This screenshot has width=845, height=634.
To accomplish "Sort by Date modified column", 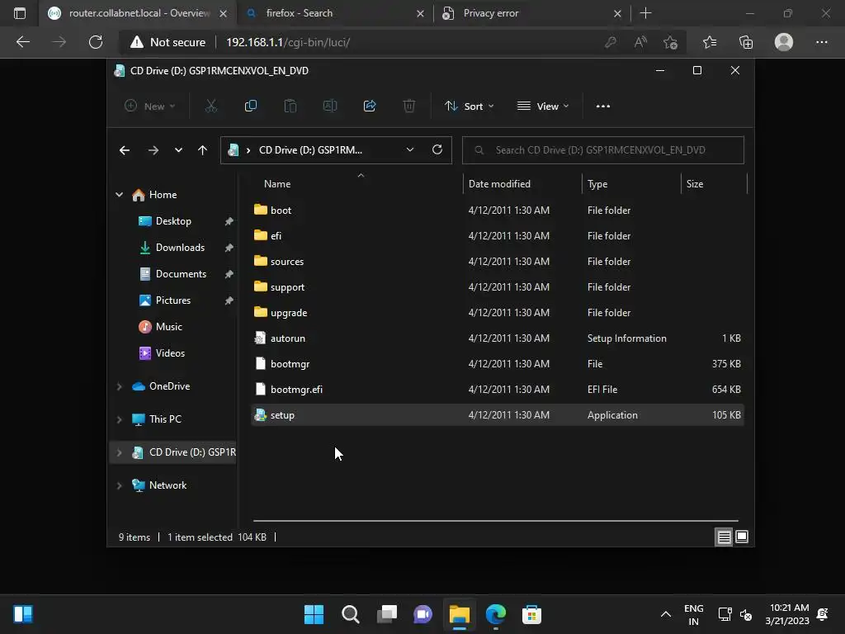I will (x=522, y=184).
